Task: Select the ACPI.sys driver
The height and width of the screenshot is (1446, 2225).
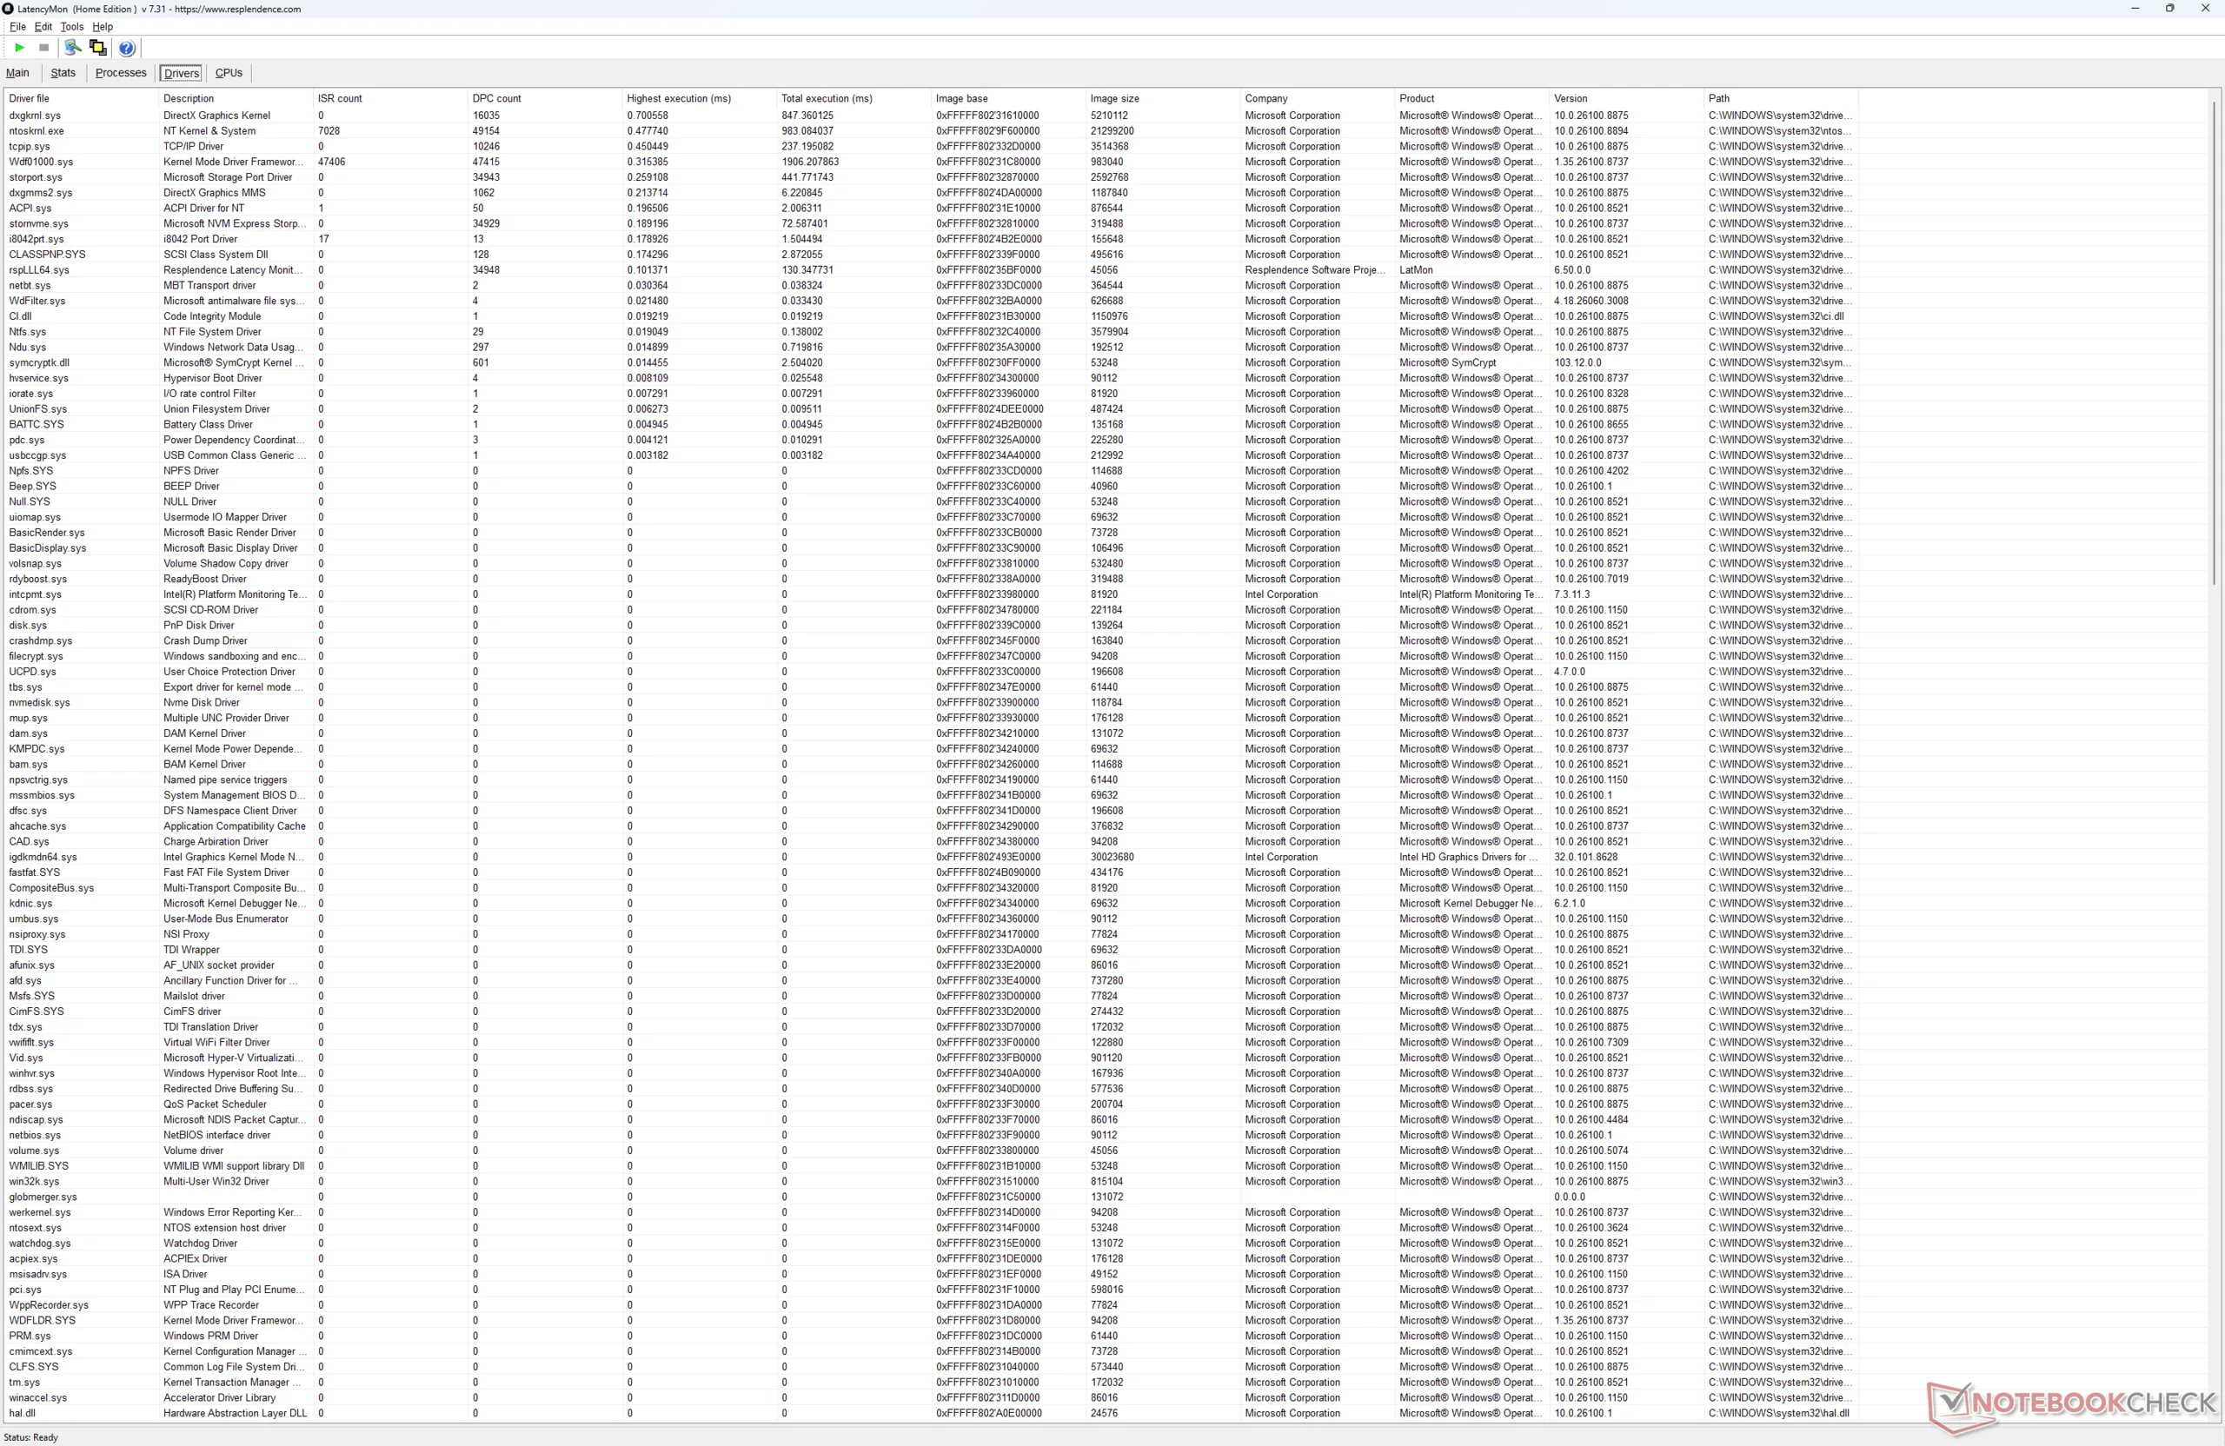Action: click(x=931, y=209)
